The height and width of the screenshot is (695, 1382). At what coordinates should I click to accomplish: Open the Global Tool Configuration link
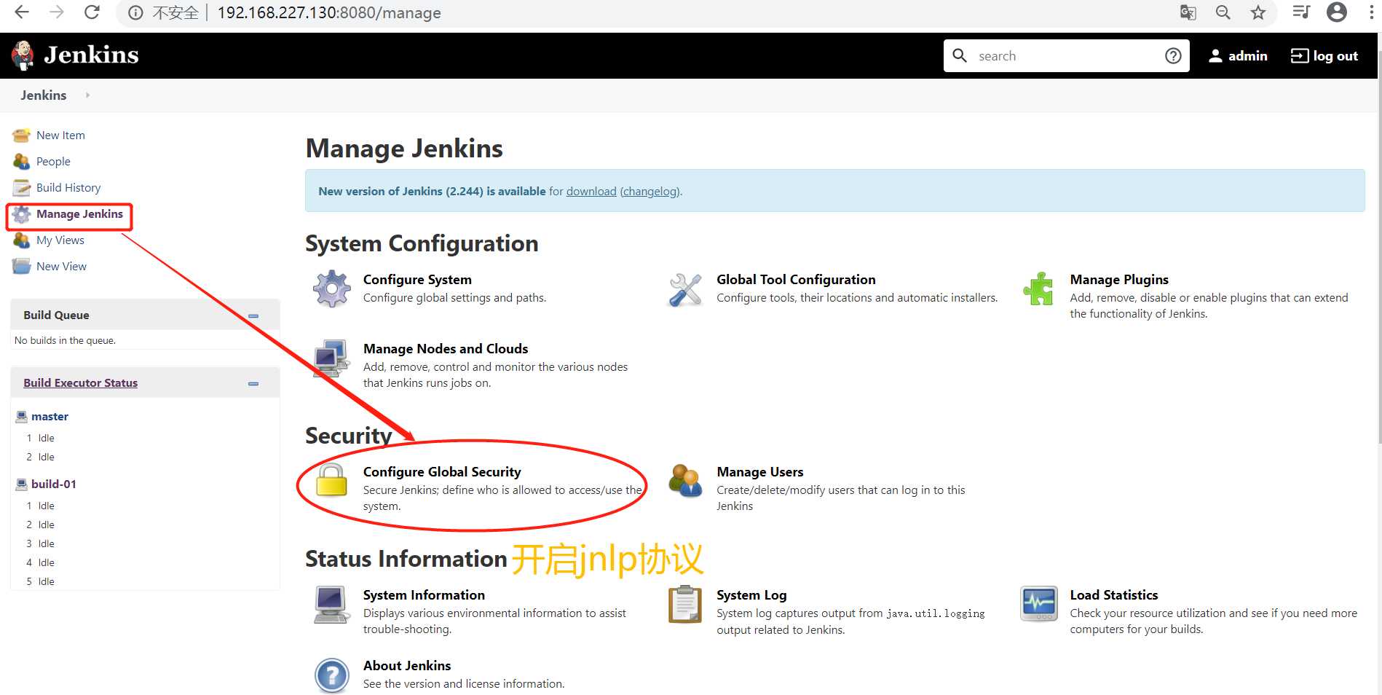(x=796, y=280)
